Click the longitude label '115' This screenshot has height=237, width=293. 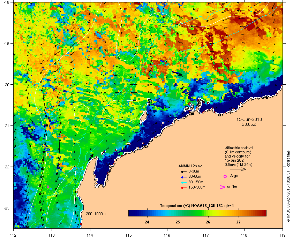click(129, 235)
